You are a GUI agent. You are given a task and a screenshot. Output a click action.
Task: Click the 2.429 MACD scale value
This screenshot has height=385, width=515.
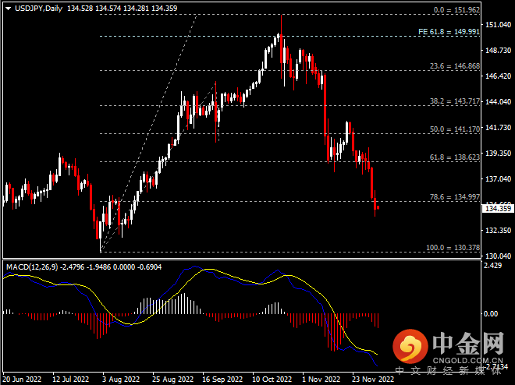[493, 266]
